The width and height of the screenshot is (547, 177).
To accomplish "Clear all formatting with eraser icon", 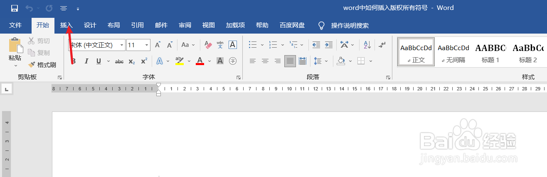I will (x=208, y=45).
